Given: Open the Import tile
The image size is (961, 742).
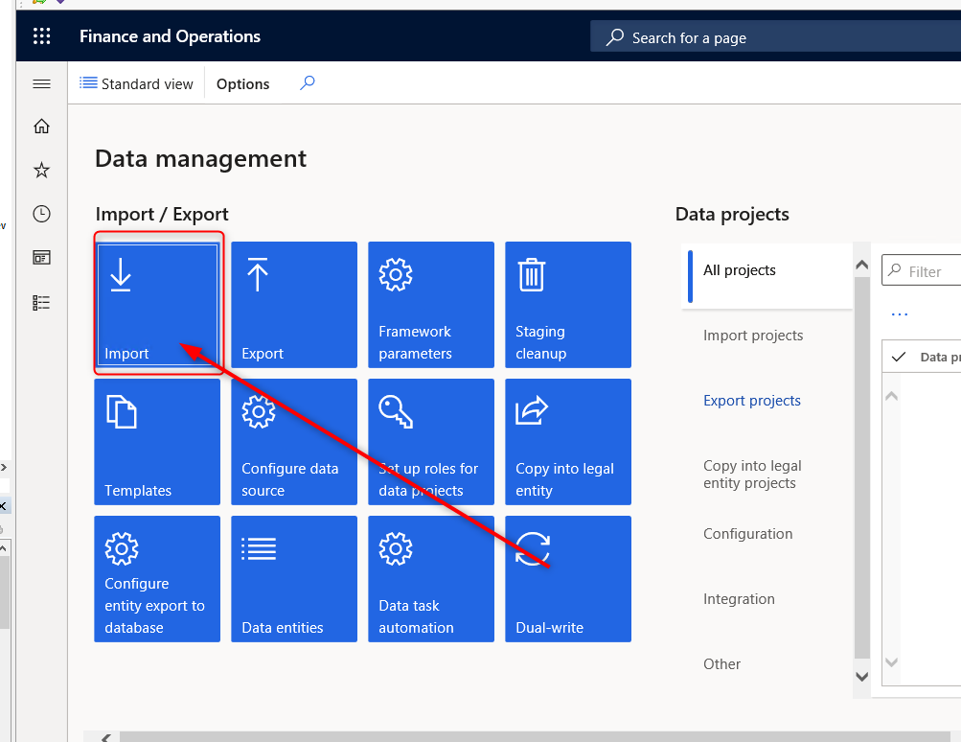Looking at the screenshot, I should click(x=157, y=305).
